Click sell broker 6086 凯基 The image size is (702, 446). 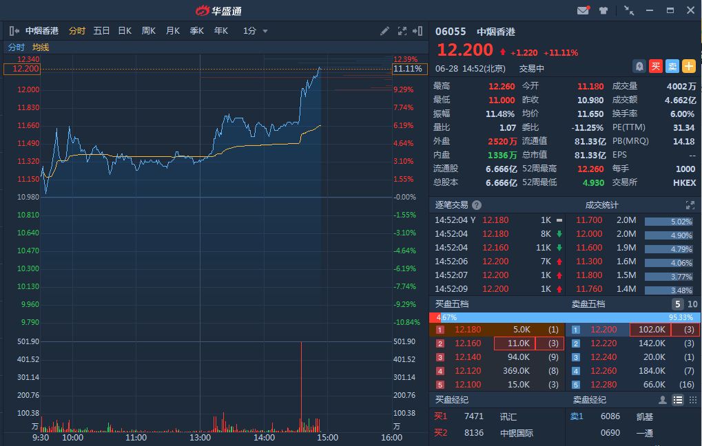click(x=633, y=416)
